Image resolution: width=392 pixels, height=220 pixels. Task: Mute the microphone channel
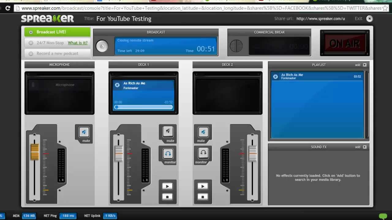[x=84, y=132]
